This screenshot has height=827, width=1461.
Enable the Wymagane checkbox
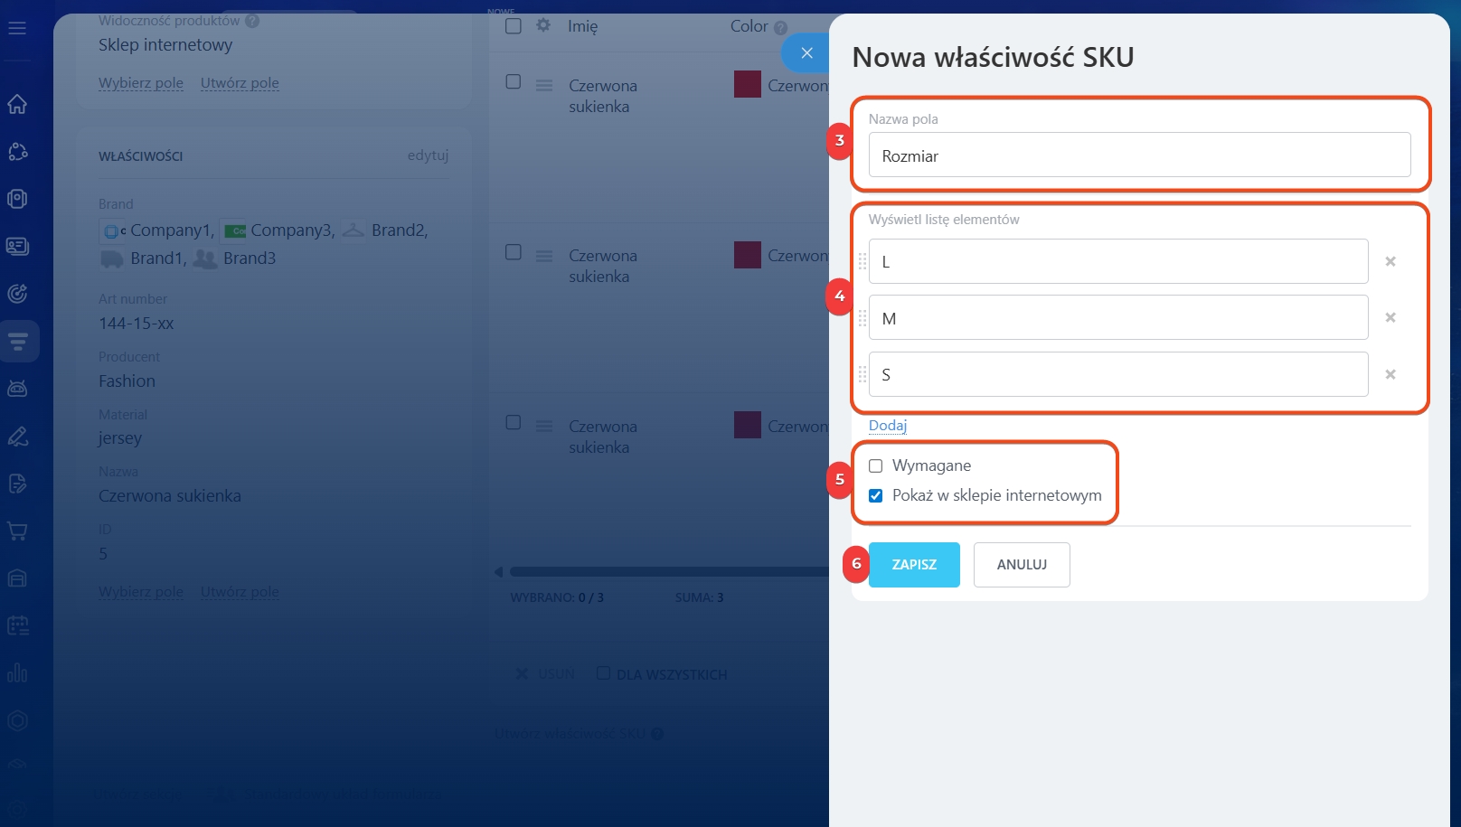[x=875, y=466]
